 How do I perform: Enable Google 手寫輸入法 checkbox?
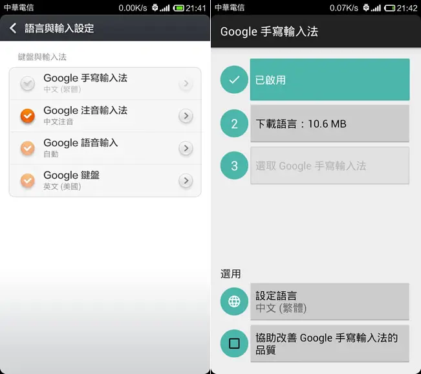[x=27, y=83]
